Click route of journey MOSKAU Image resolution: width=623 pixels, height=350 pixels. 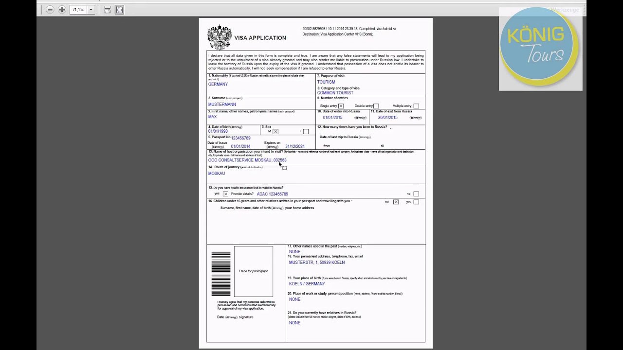point(217,174)
